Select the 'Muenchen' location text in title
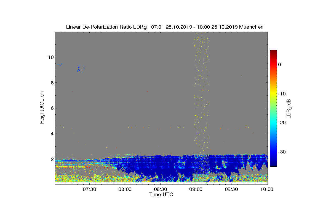331x220 pixels. [251, 27]
